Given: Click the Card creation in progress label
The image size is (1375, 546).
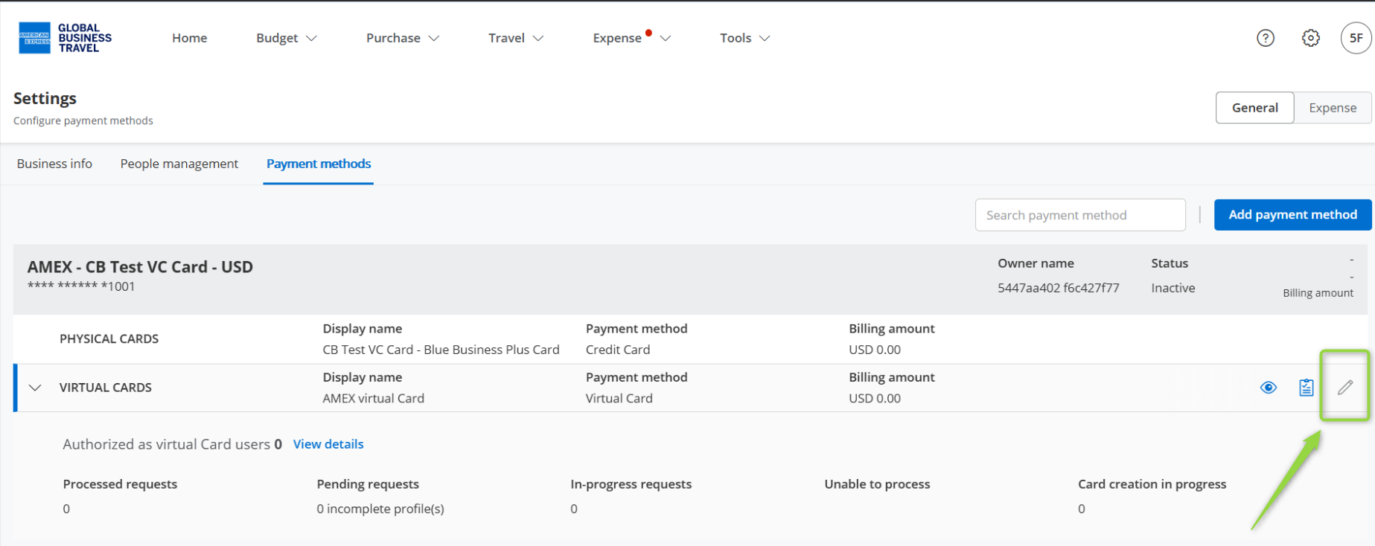Looking at the screenshot, I should coord(1152,484).
